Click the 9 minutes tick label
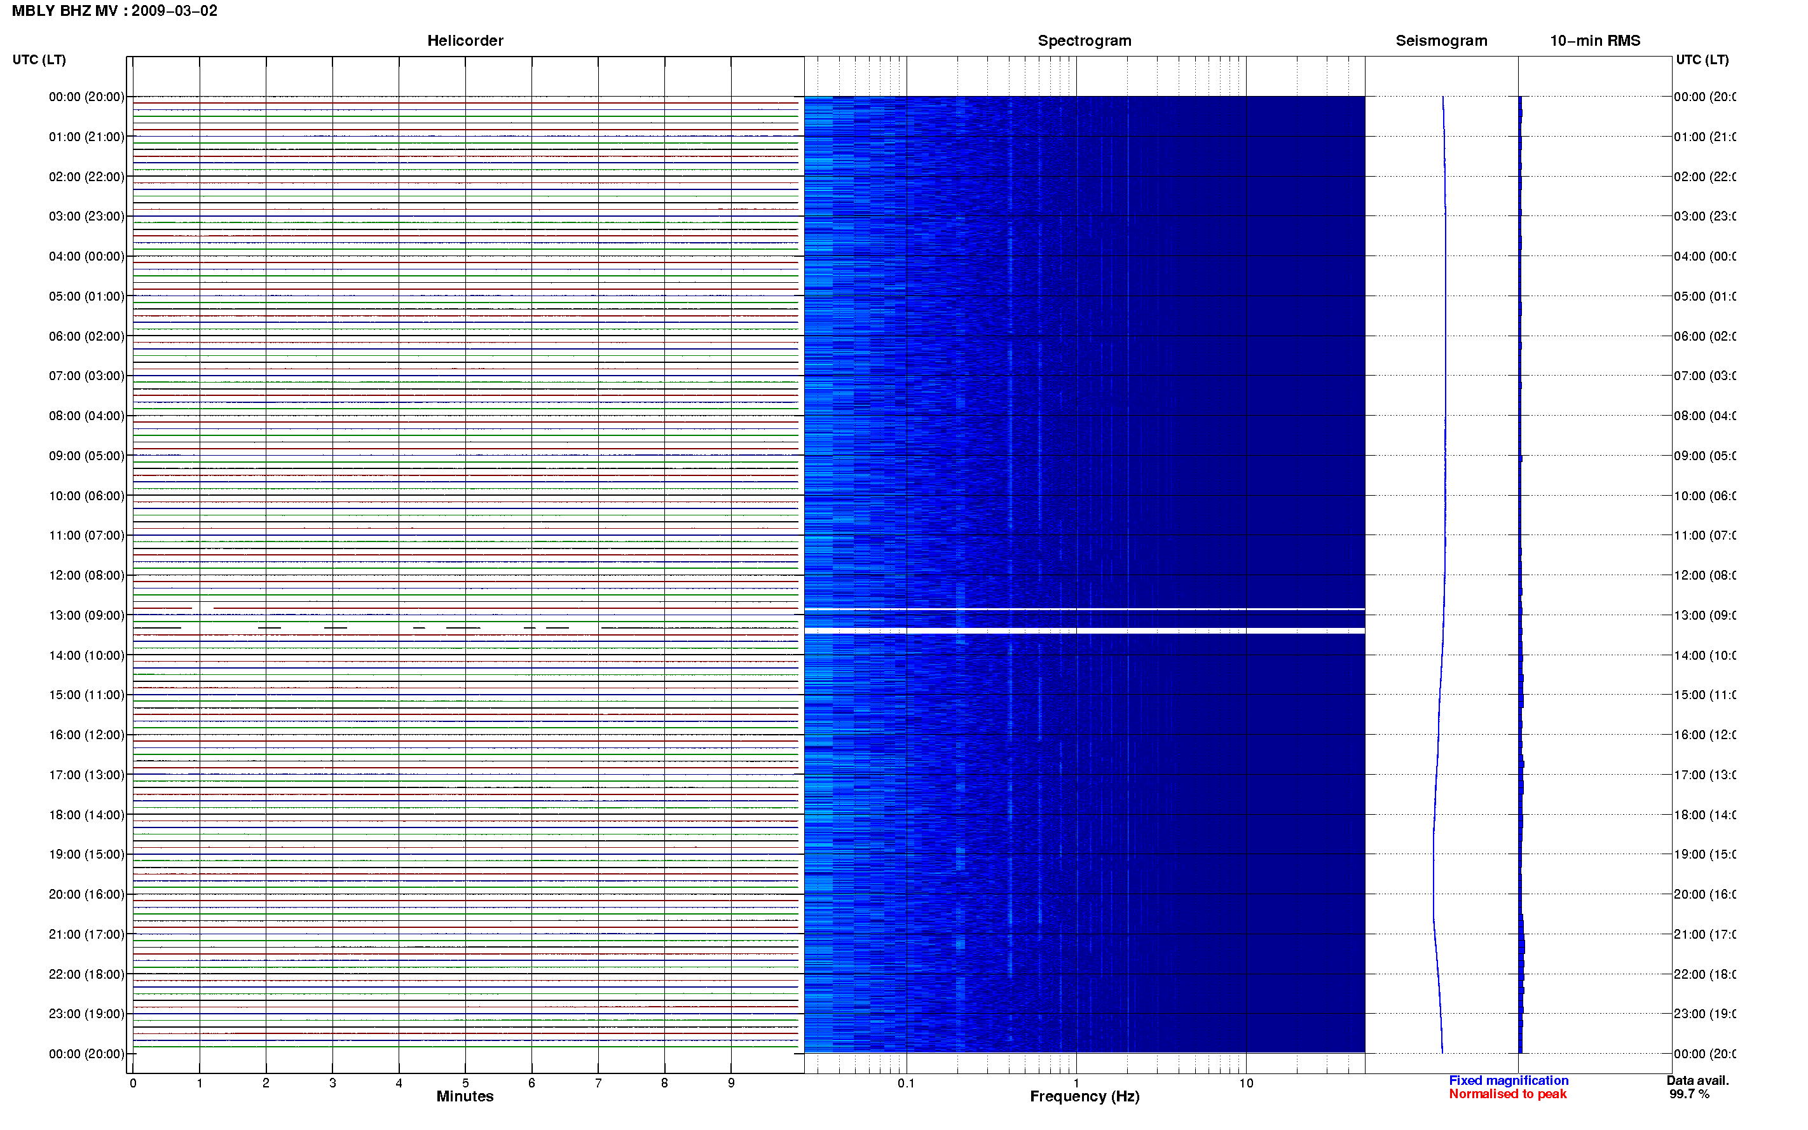1808x1130 pixels. pos(731,1084)
